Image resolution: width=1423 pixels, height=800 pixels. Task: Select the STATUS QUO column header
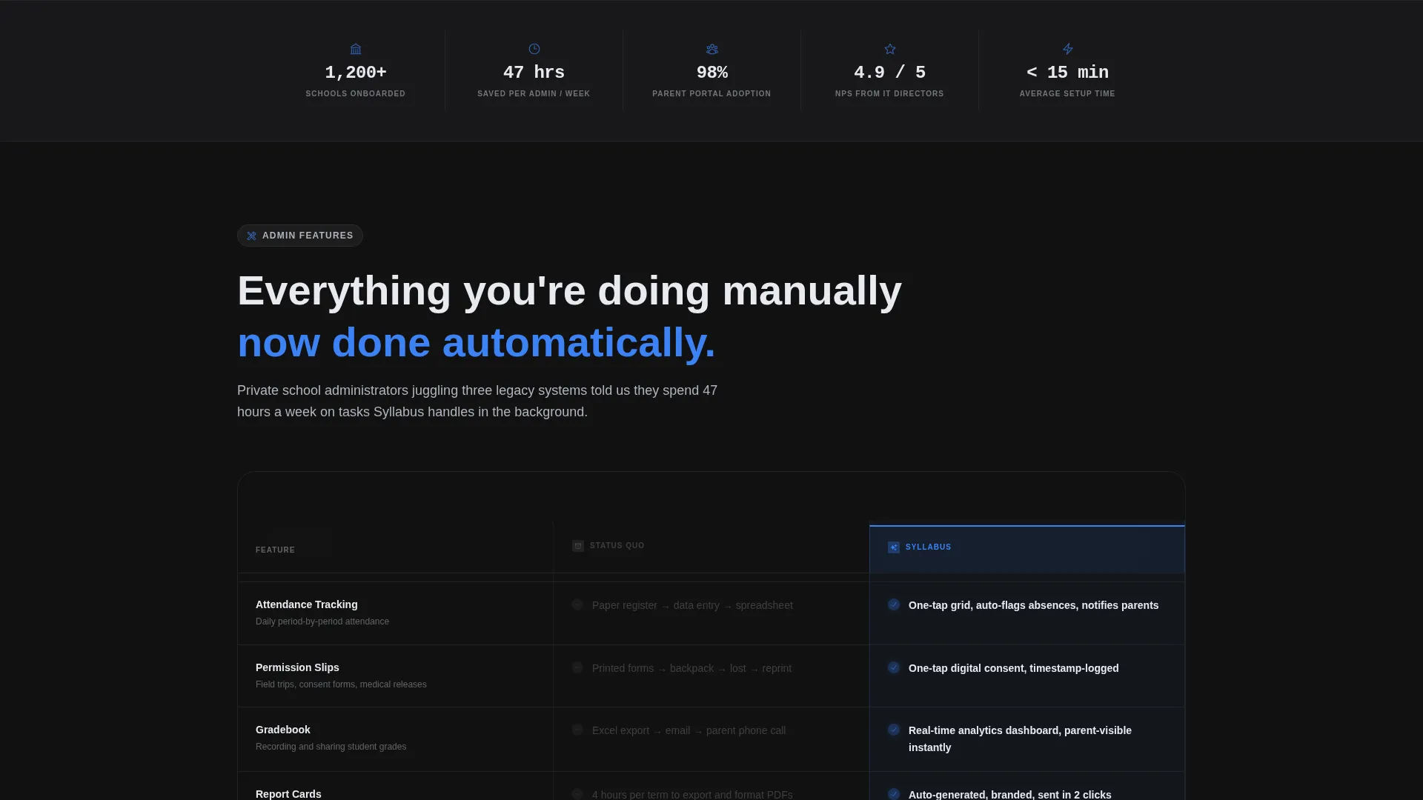pyautogui.click(x=711, y=547)
